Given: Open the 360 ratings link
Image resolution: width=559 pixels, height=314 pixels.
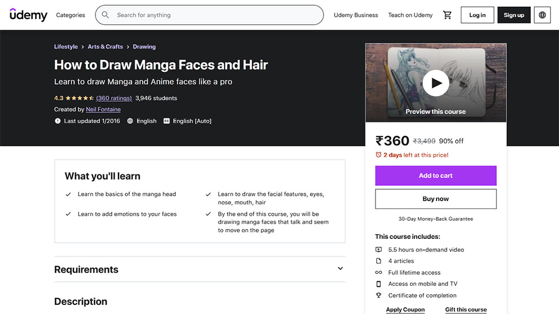Looking at the screenshot, I should [x=114, y=98].
